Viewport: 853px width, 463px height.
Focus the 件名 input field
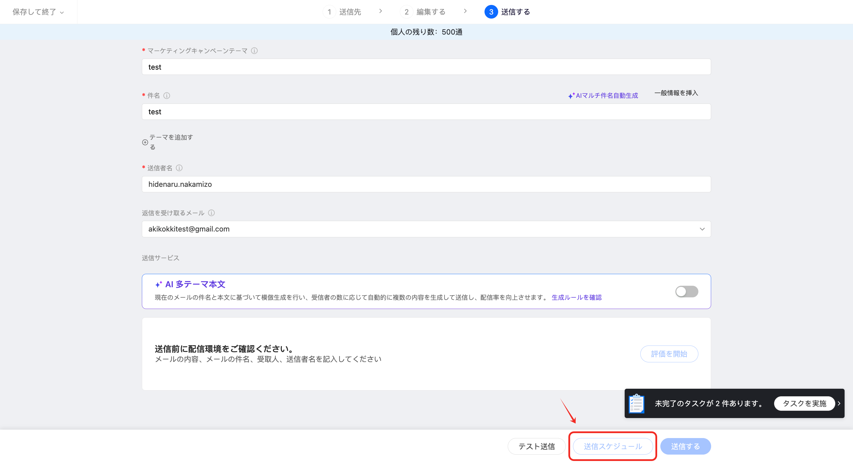click(426, 112)
